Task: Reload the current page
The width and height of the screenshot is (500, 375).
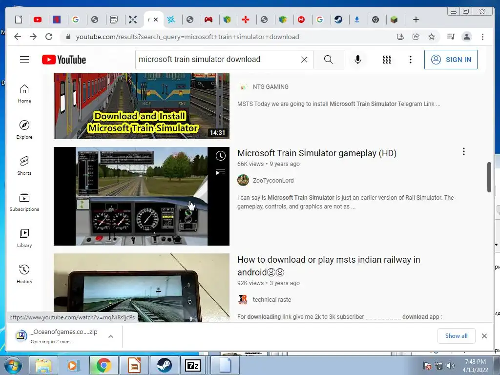Action: (49, 37)
